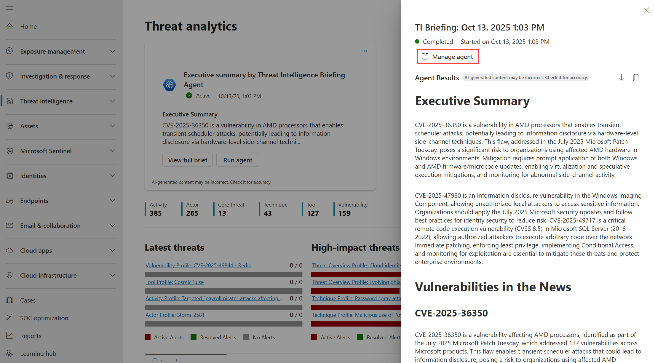
Task: Expand the Cloud infrastructure menu
Action: 112,275
